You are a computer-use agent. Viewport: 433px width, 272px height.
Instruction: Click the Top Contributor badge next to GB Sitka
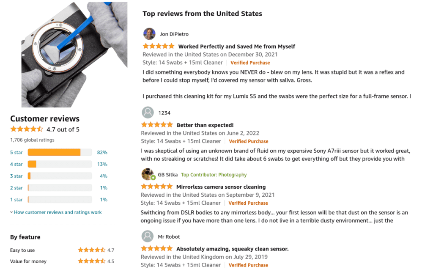[214, 174]
